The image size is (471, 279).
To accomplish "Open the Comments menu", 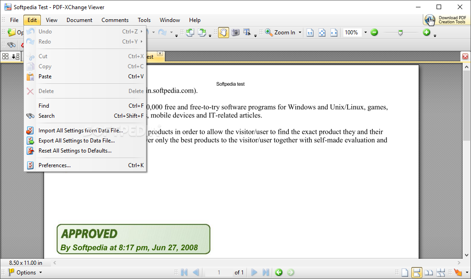I will pos(115,20).
